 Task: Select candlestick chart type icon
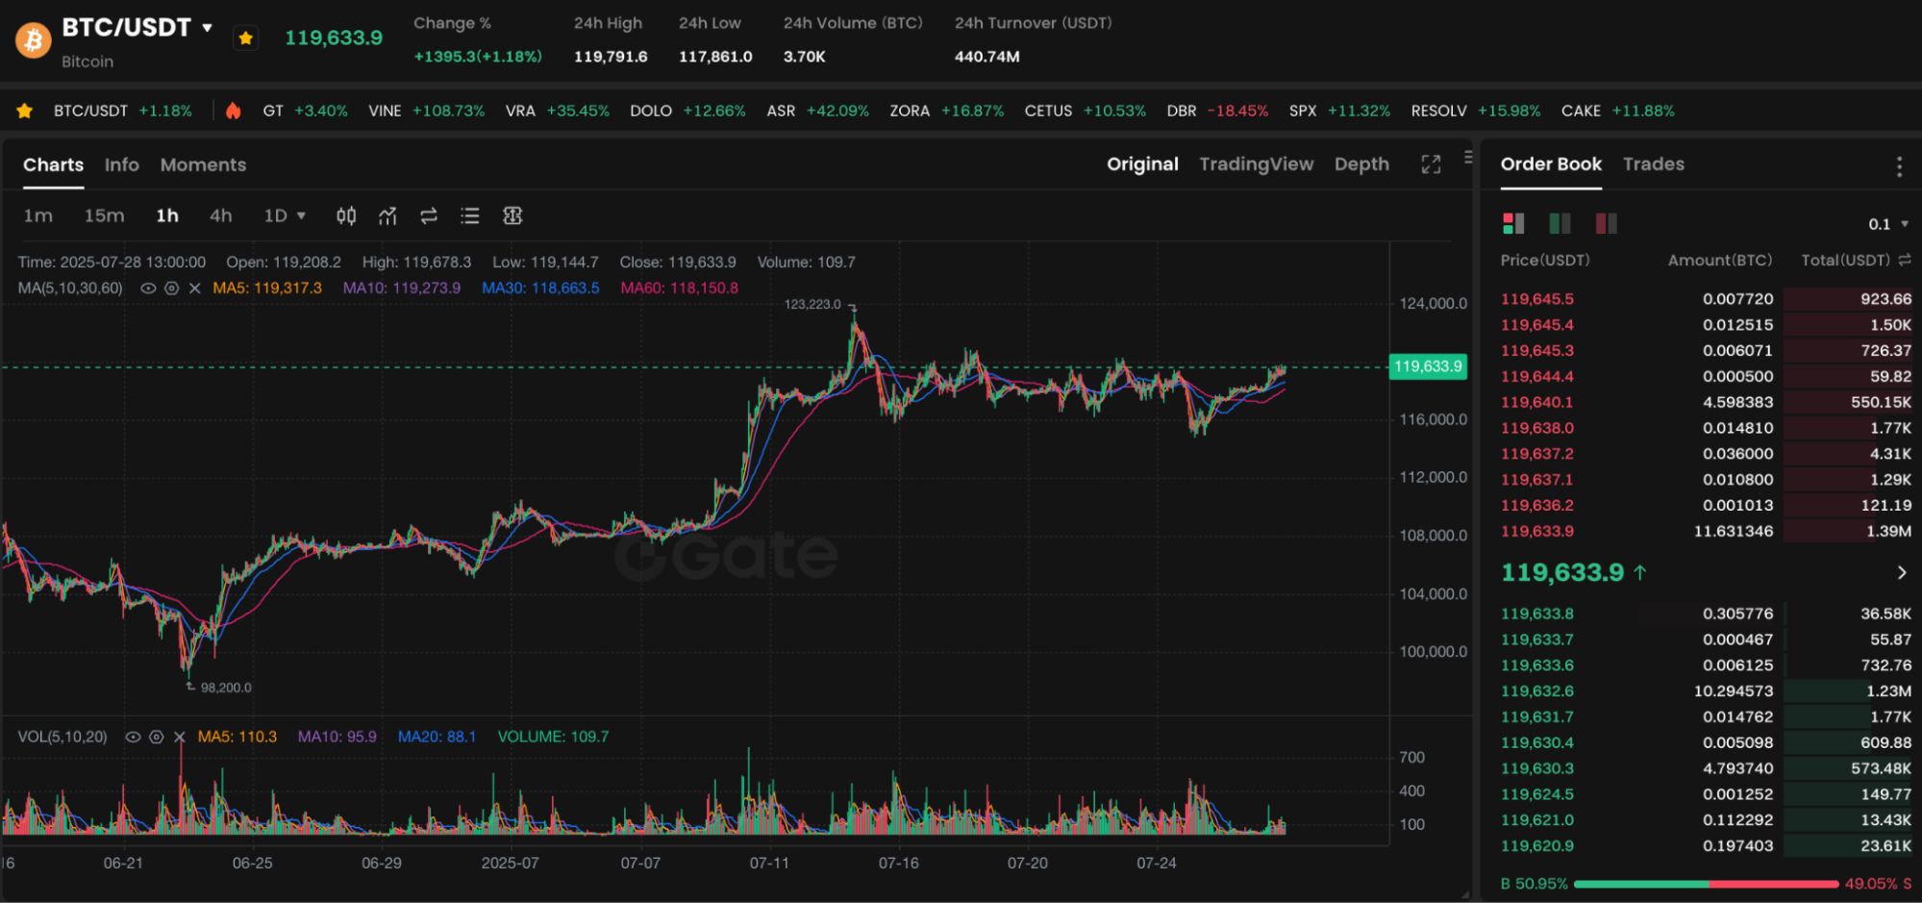[346, 215]
